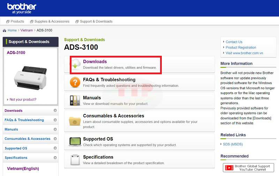Click the Downloads cloud arrow icon
Viewport: 279px width, 176px height.
click(76, 64)
